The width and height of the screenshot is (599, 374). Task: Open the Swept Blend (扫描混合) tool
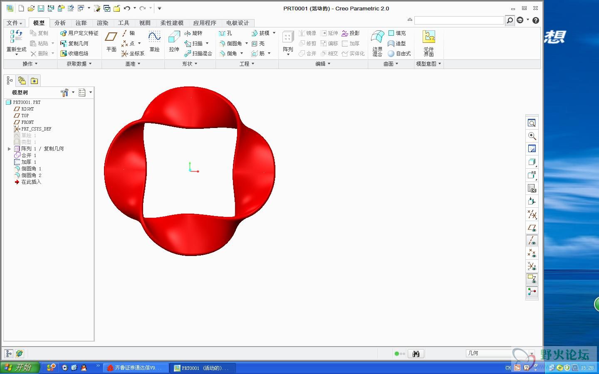click(x=198, y=54)
